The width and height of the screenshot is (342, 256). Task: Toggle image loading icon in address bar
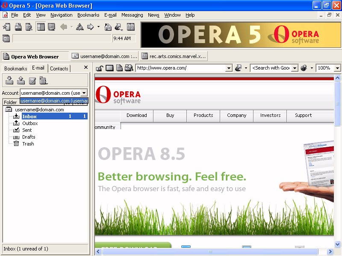click(x=109, y=68)
